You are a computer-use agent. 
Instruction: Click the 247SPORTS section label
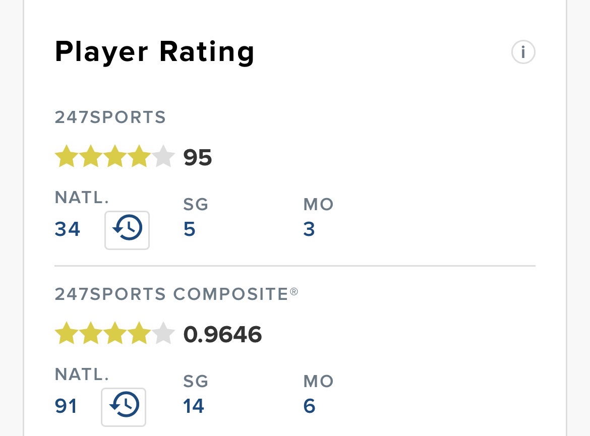(110, 117)
